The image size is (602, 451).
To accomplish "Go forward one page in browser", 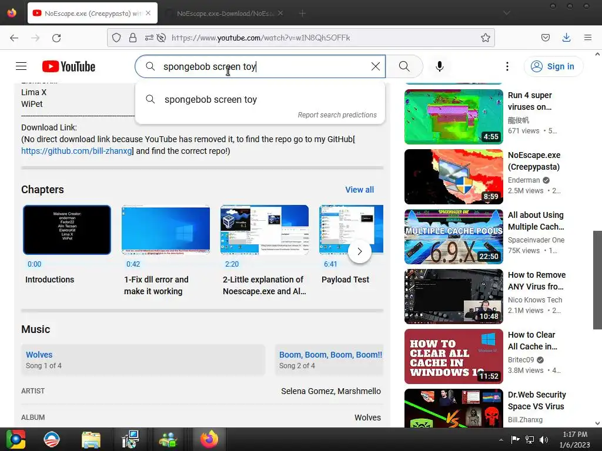I will [x=35, y=38].
